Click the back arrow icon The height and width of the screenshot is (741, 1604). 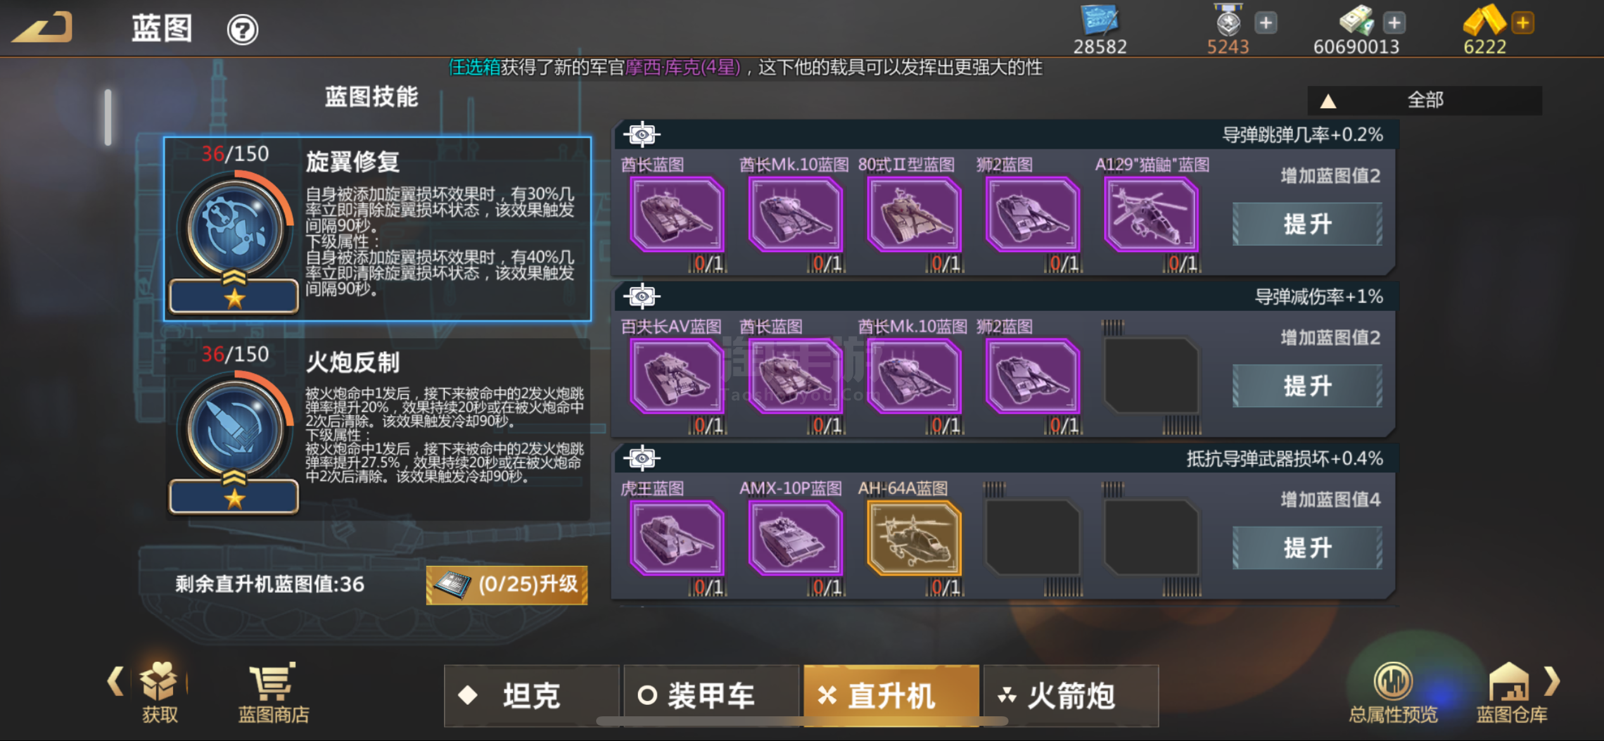[42, 28]
